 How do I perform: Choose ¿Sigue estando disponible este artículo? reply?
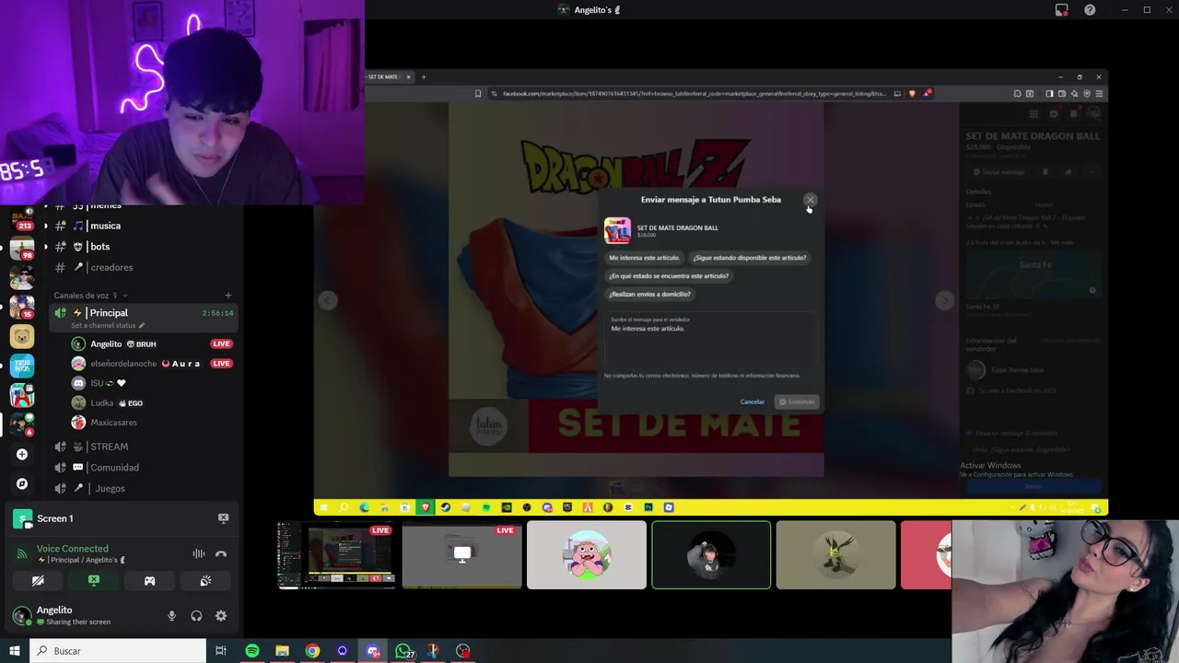tap(749, 258)
